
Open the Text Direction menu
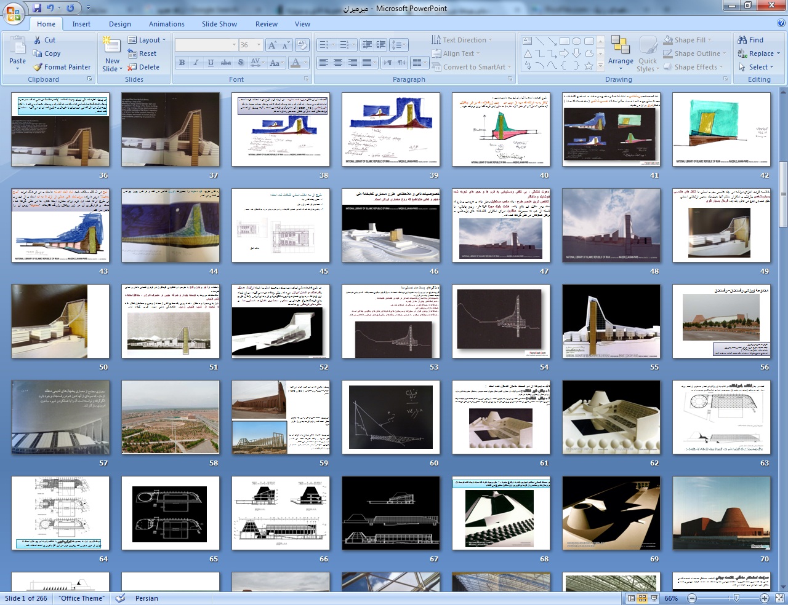point(462,40)
